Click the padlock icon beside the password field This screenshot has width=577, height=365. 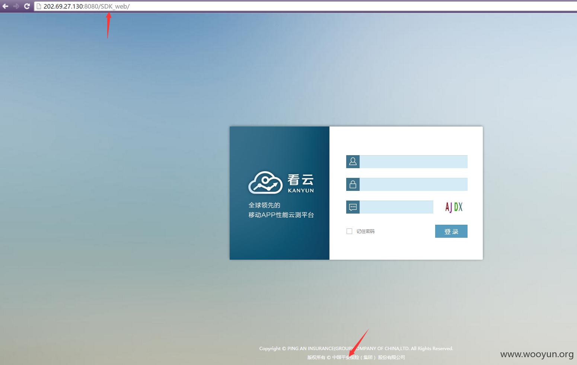tap(353, 184)
